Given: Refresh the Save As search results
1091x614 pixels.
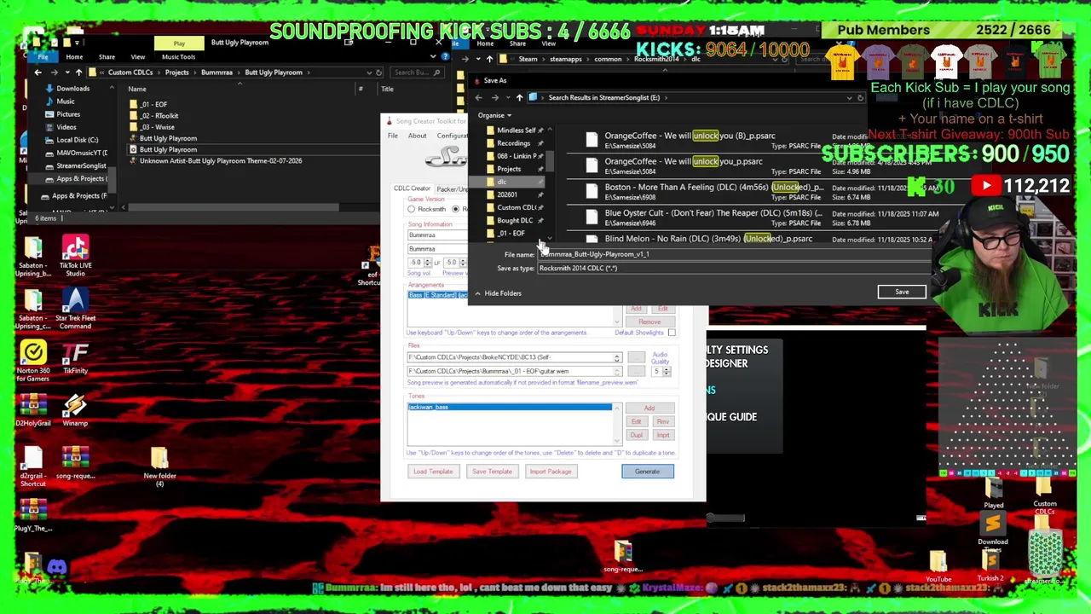Looking at the screenshot, I should [x=860, y=97].
